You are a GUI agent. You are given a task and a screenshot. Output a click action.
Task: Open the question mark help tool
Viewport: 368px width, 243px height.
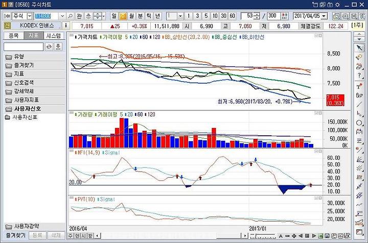click(x=359, y=76)
